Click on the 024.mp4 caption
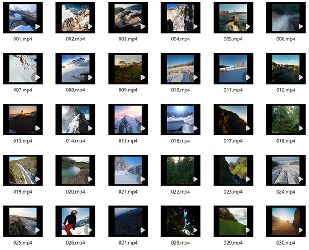309x250 pixels. (x=286, y=192)
